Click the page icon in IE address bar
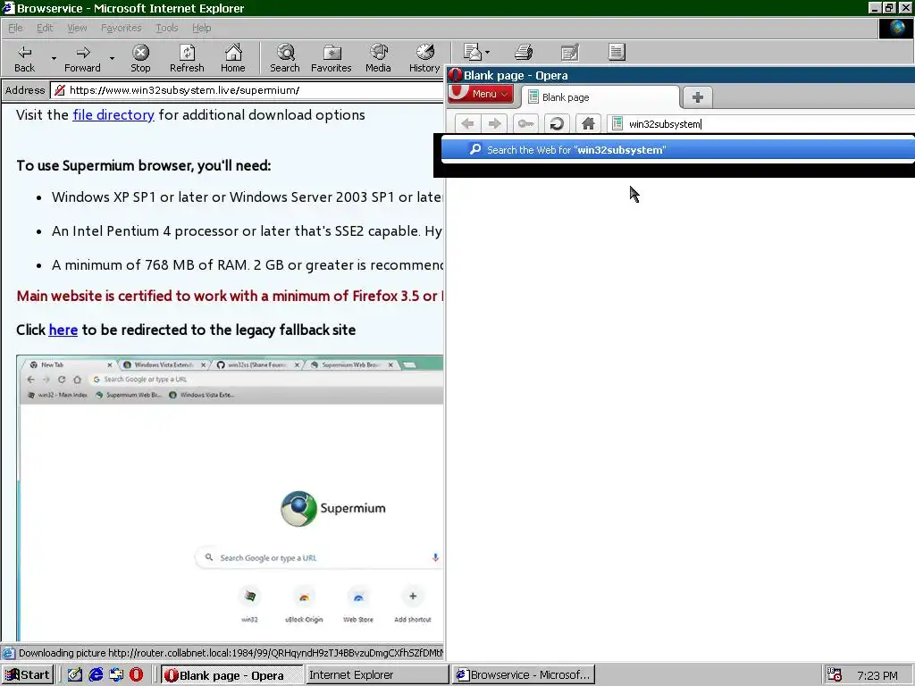The width and height of the screenshot is (915, 686). tap(60, 90)
